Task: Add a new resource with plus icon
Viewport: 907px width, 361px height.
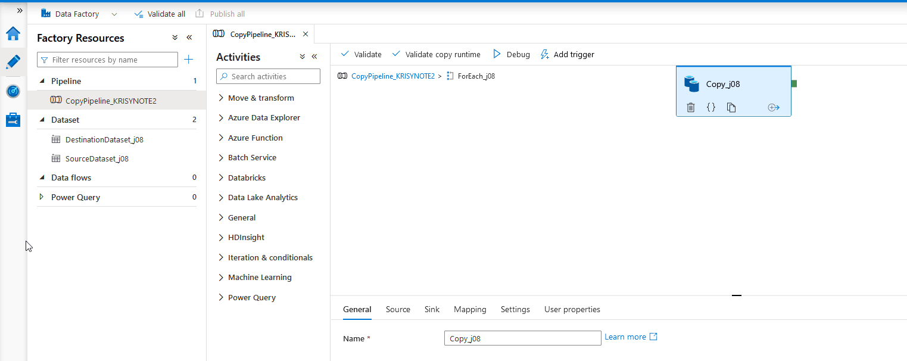Action: click(189, 60)
